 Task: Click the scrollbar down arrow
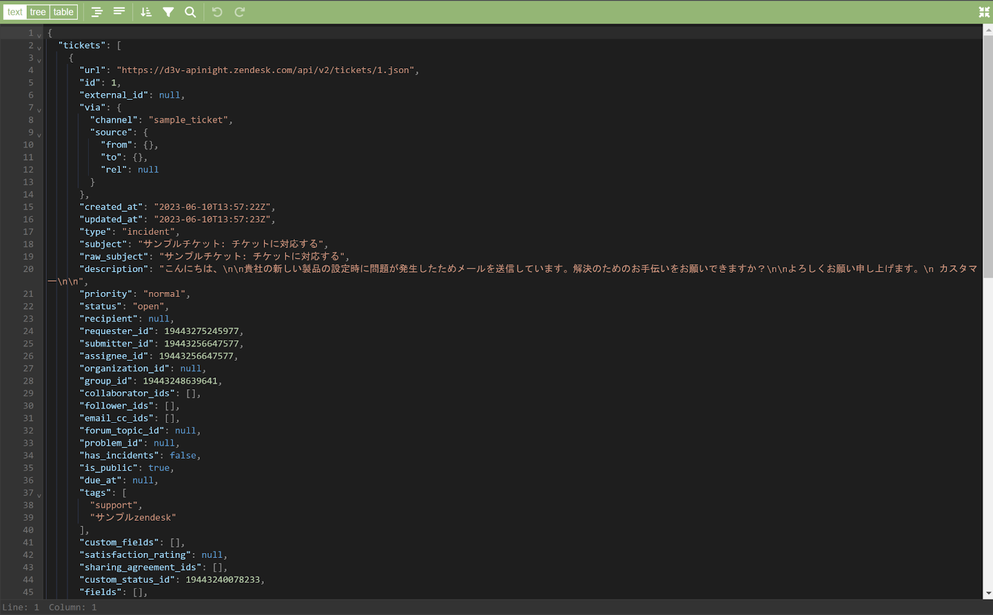[987, 593]
